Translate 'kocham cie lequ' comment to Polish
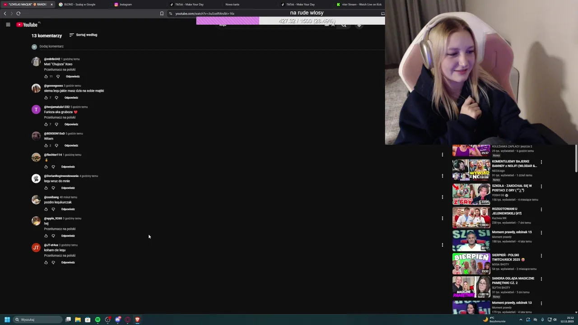This screenshot has height=325, width=578. 60,255
